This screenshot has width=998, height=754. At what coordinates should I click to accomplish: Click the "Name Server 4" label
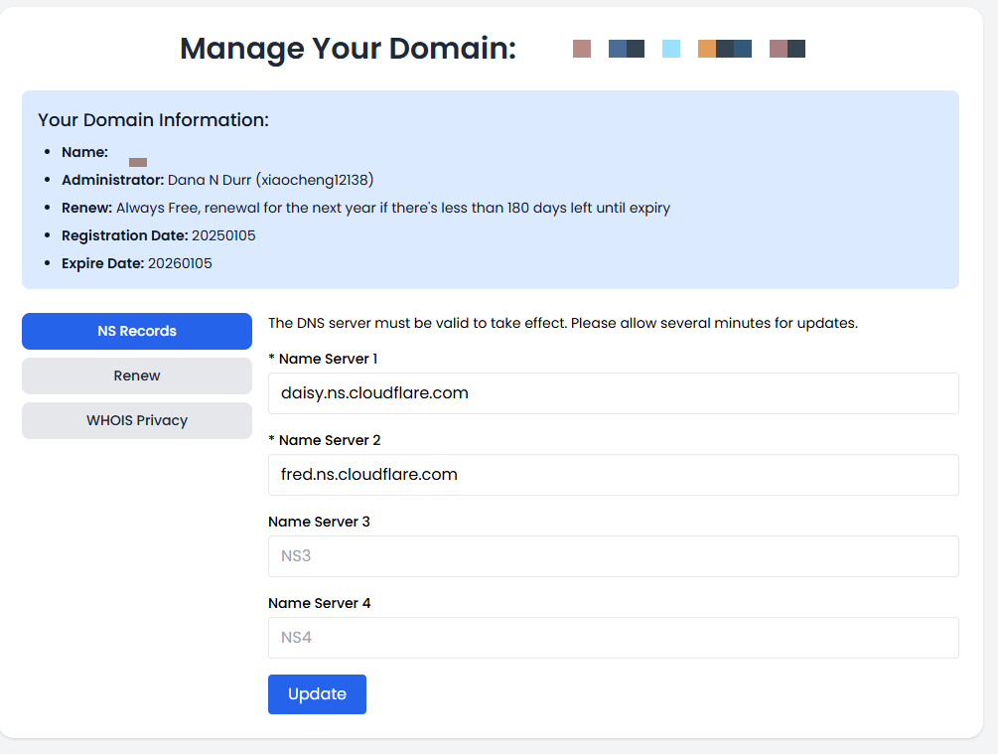(319, 603)
